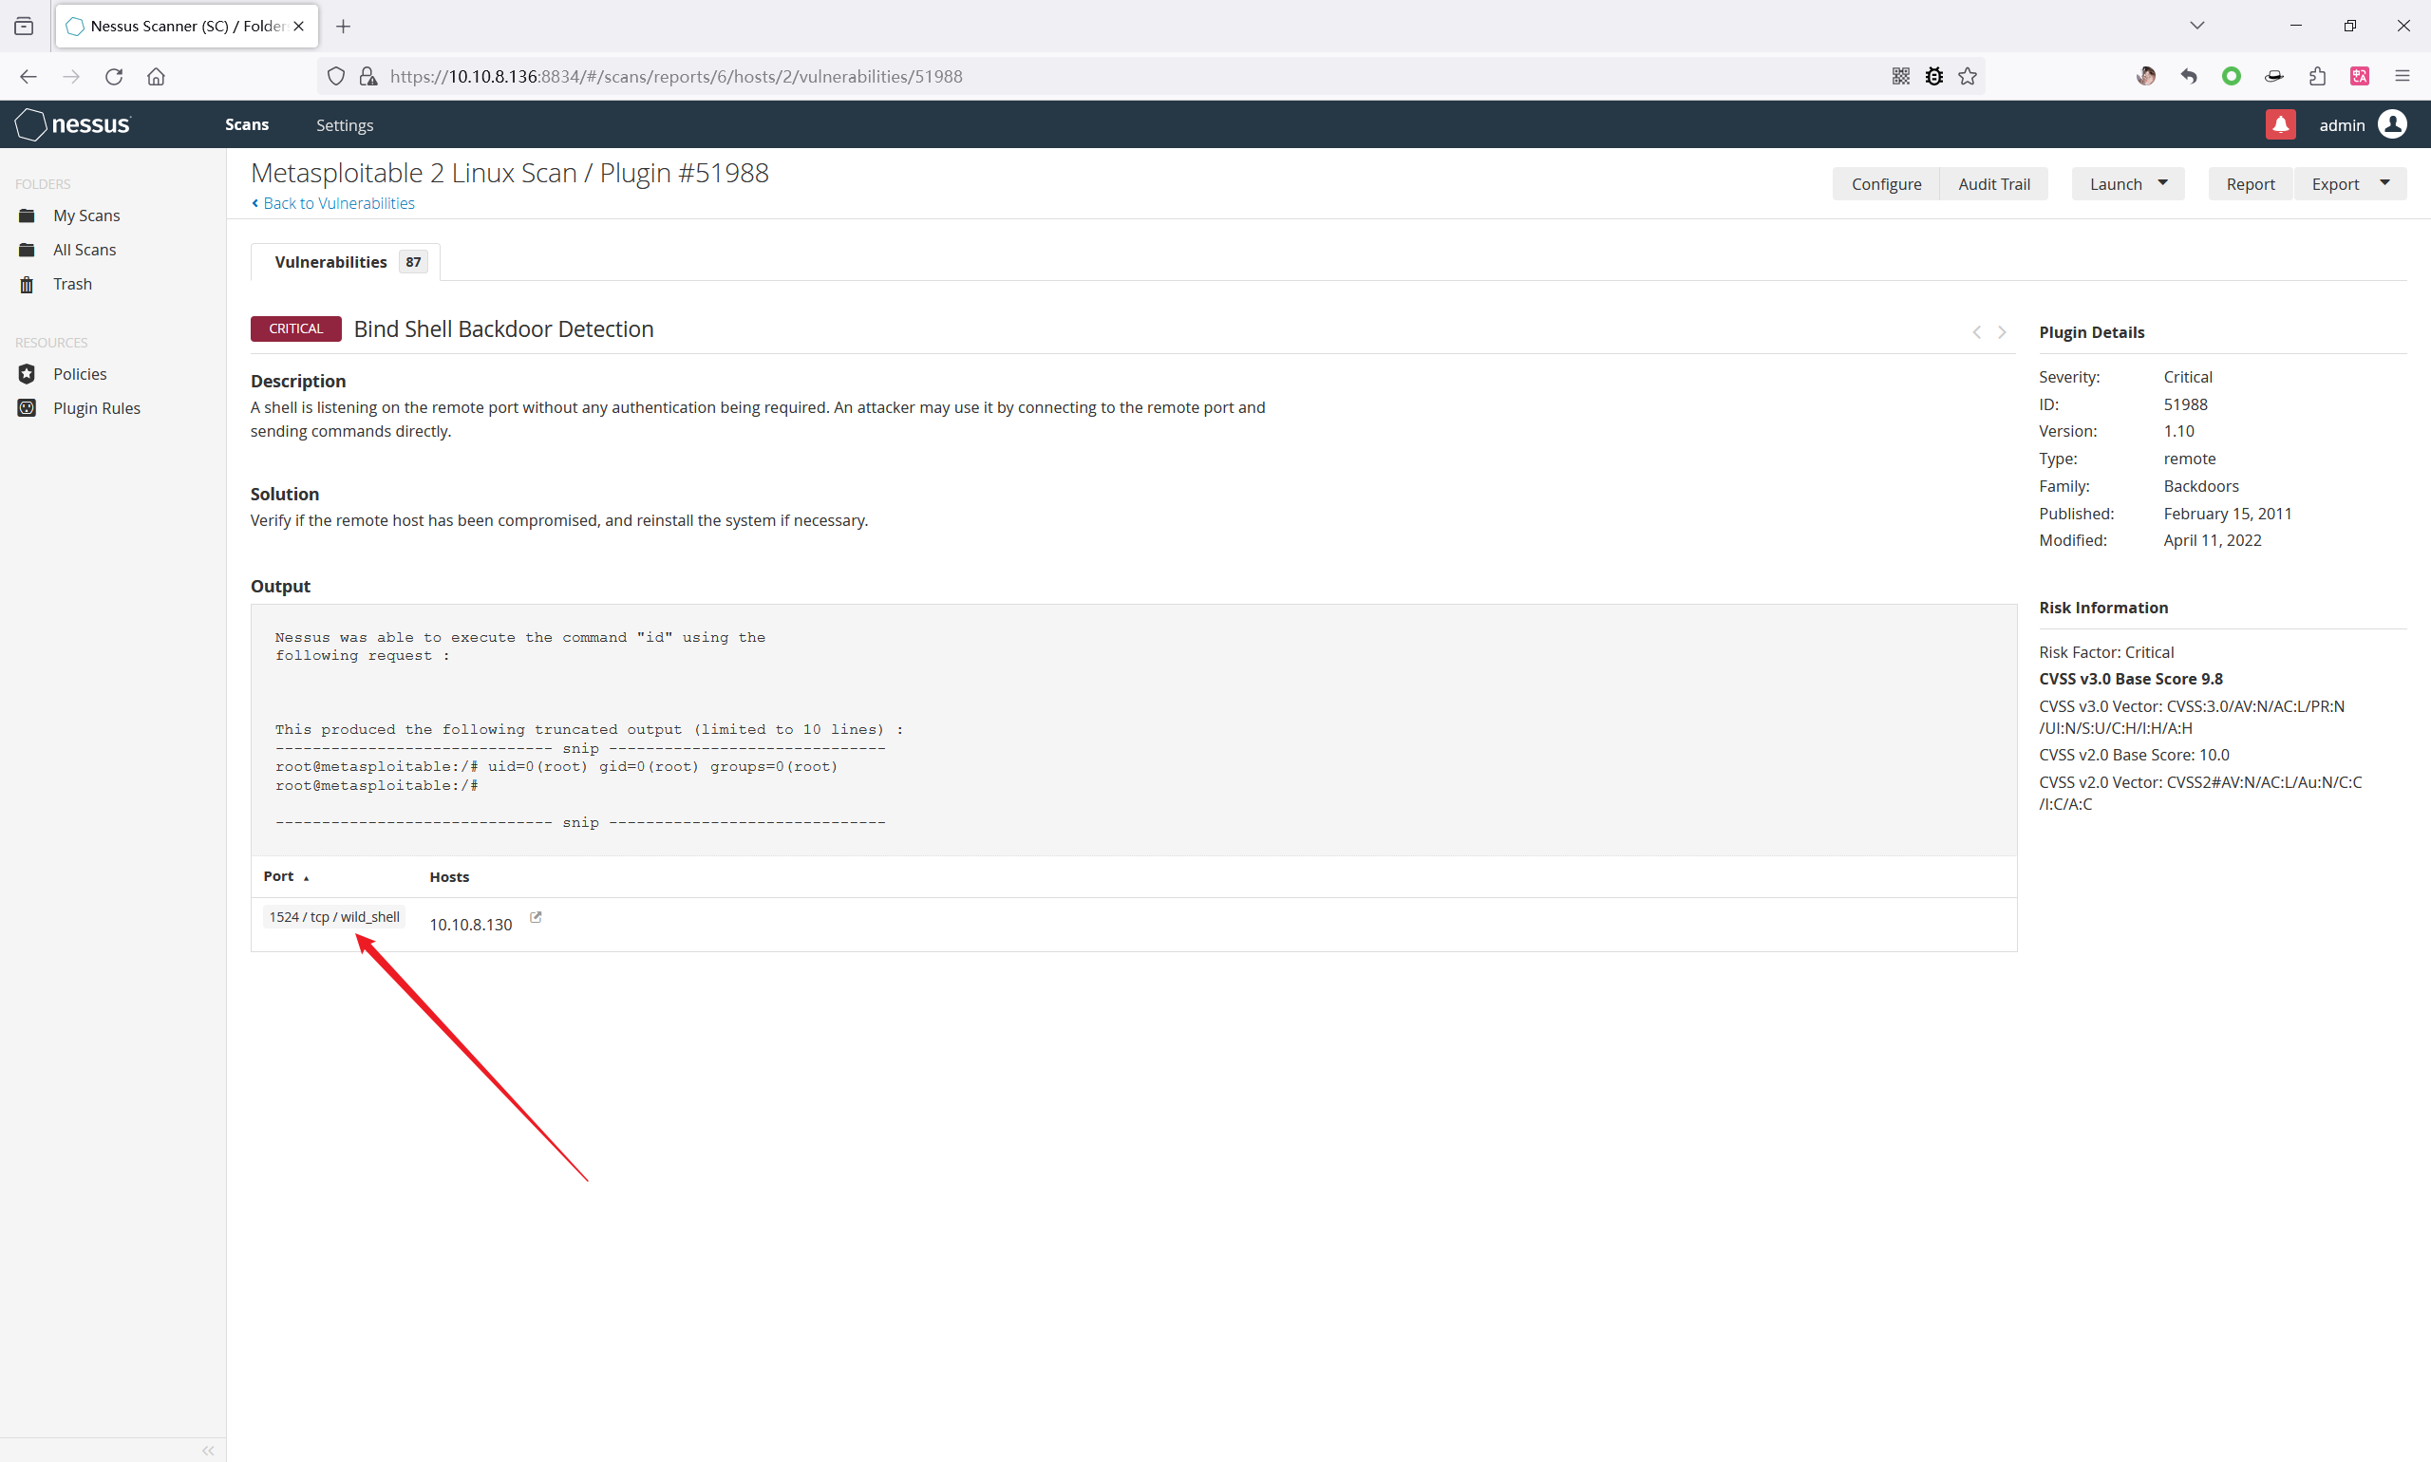
Task: Click the Vulnerabilities count 87 badge
Action: 413,262
